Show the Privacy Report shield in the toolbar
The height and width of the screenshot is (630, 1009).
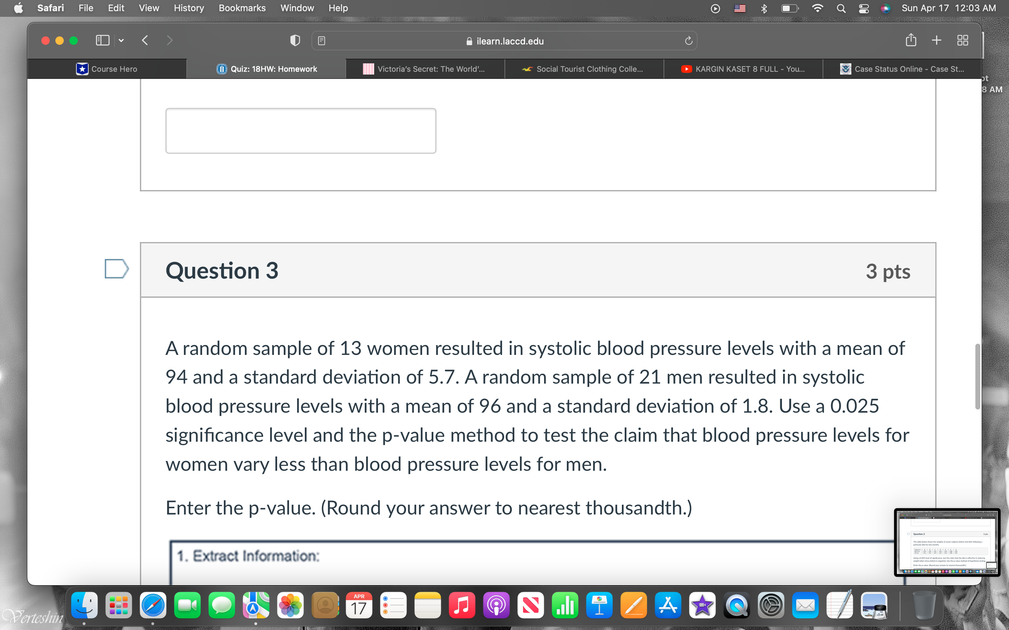tap(295, 40)
